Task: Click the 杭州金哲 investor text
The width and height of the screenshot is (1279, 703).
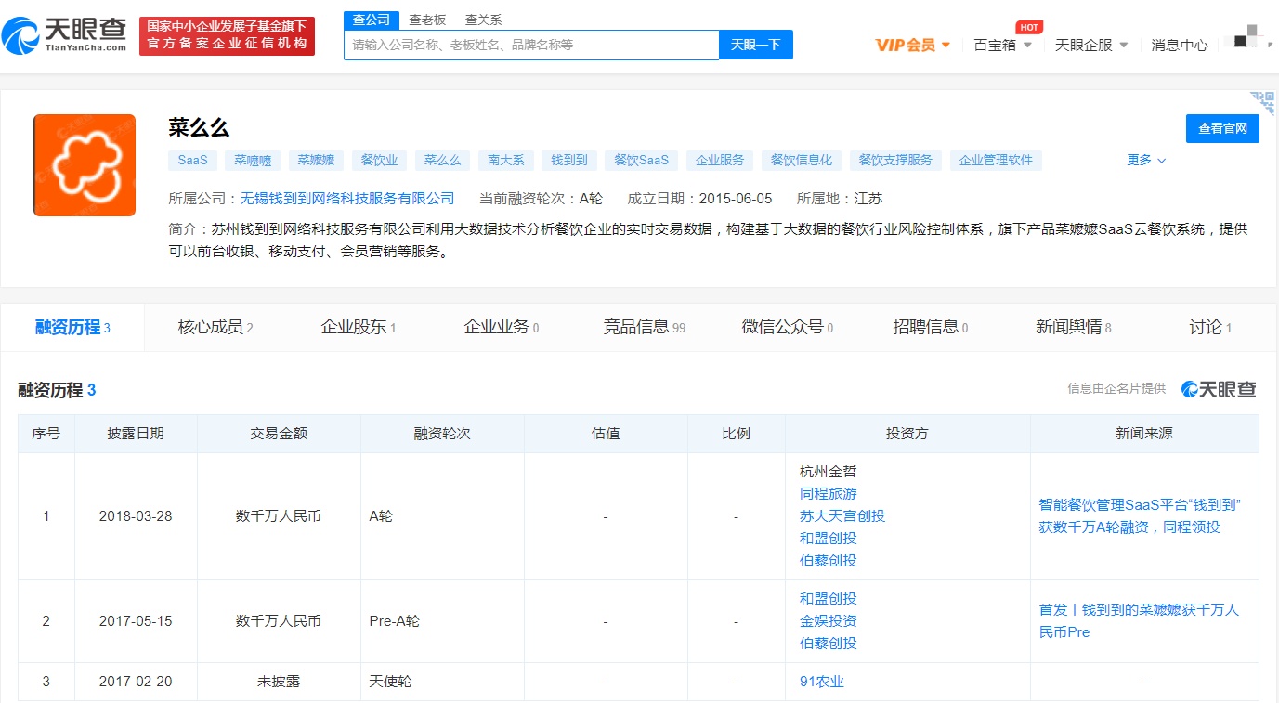Action: pyautogui.click(x=829, y=472)
